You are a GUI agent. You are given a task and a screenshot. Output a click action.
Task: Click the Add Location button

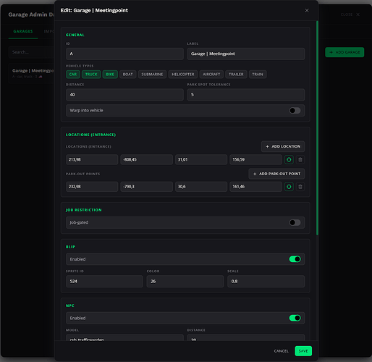coord(283,146)
